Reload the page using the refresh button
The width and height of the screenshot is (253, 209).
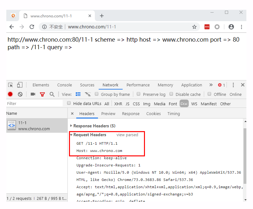coord(32,27)
